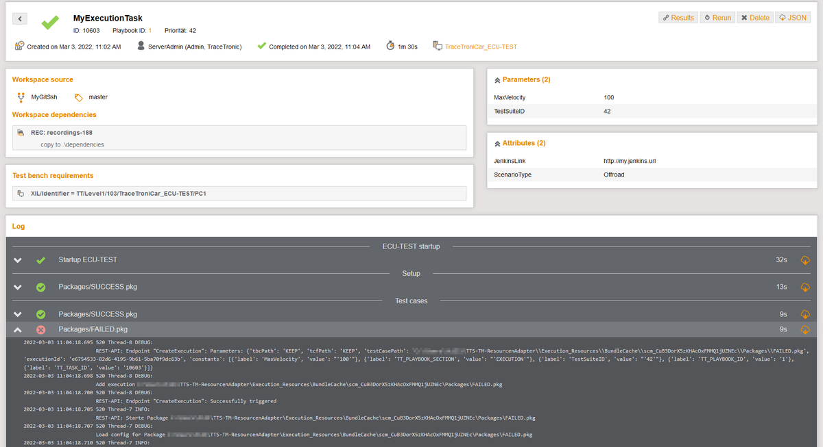
Task: Delete this execution task
Action: [x=755, y=18]
